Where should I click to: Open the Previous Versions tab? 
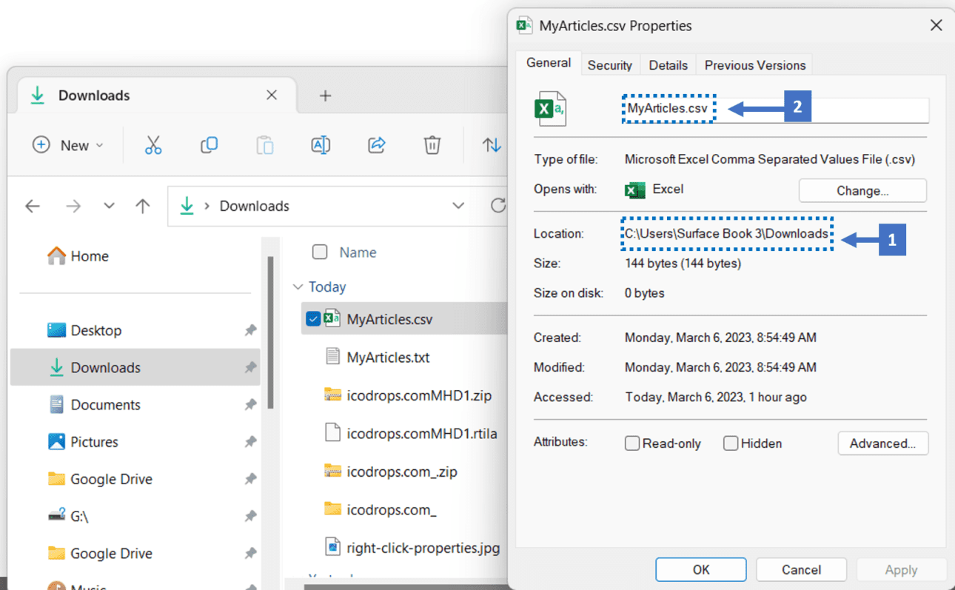(754, 64)
